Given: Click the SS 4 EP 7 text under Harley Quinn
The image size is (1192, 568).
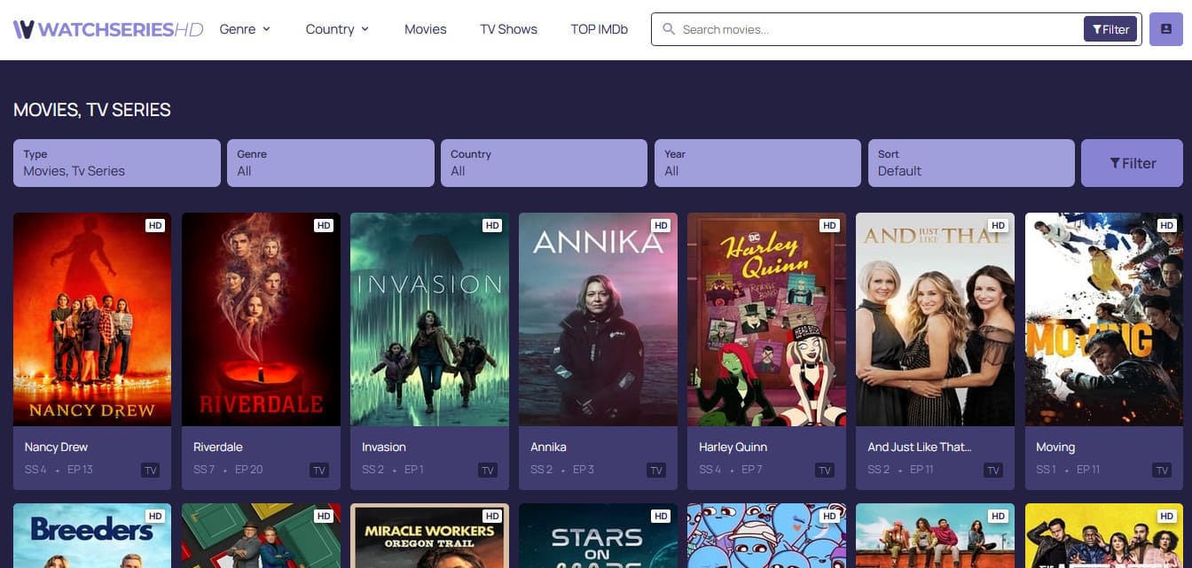Looking at the screenshot, I should pos(731,470).
